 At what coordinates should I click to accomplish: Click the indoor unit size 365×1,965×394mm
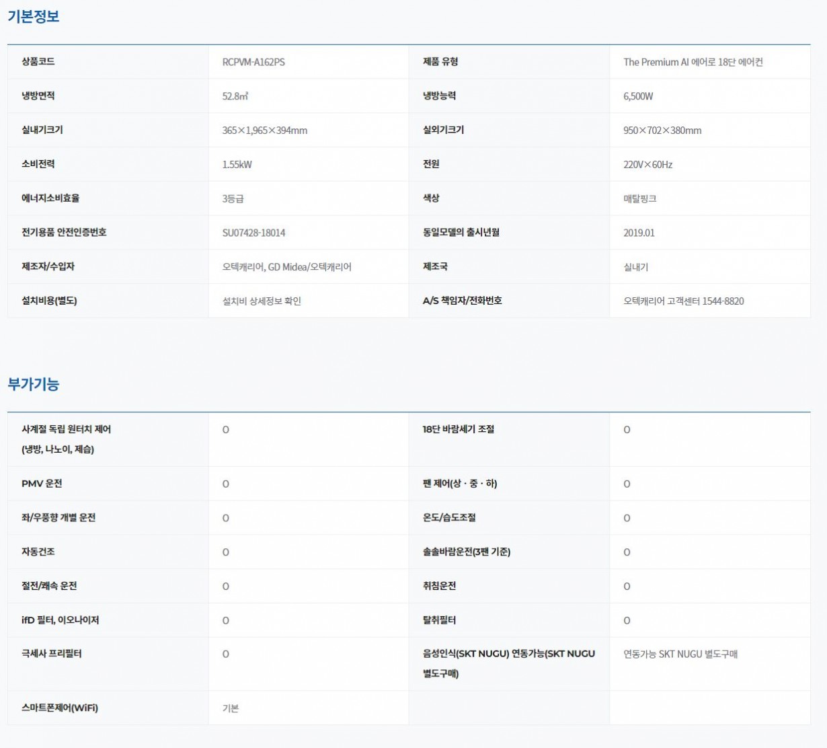point(264,130)
